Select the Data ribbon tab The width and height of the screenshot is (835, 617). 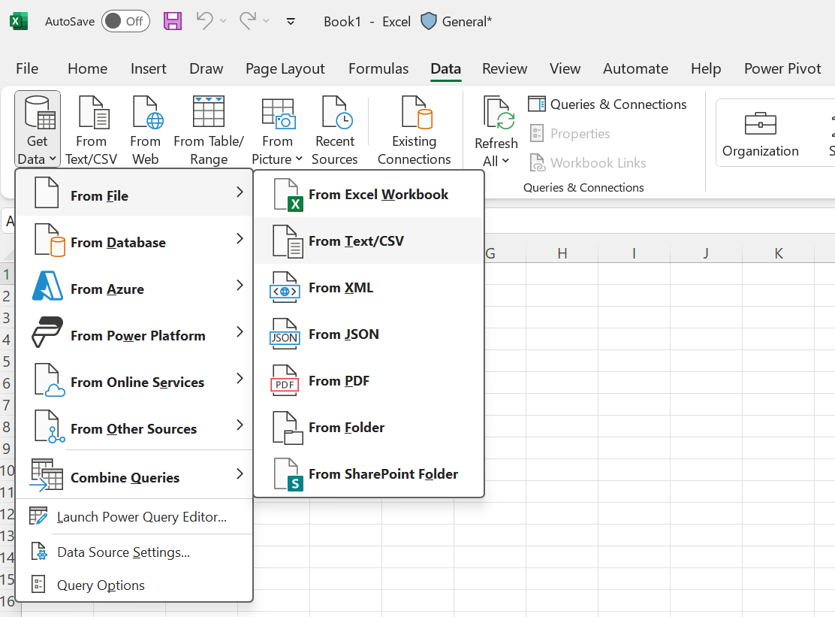(446, 68)
